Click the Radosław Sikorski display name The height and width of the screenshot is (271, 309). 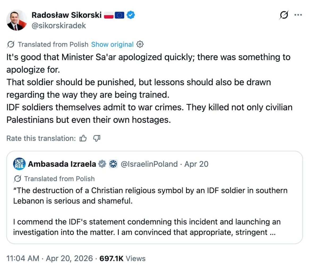click(66, 15)
